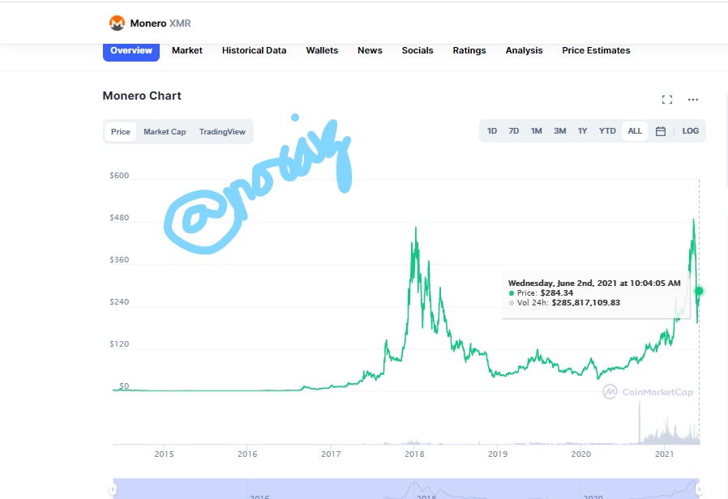
Task: Set chart range to 1M
Action: 536,130
